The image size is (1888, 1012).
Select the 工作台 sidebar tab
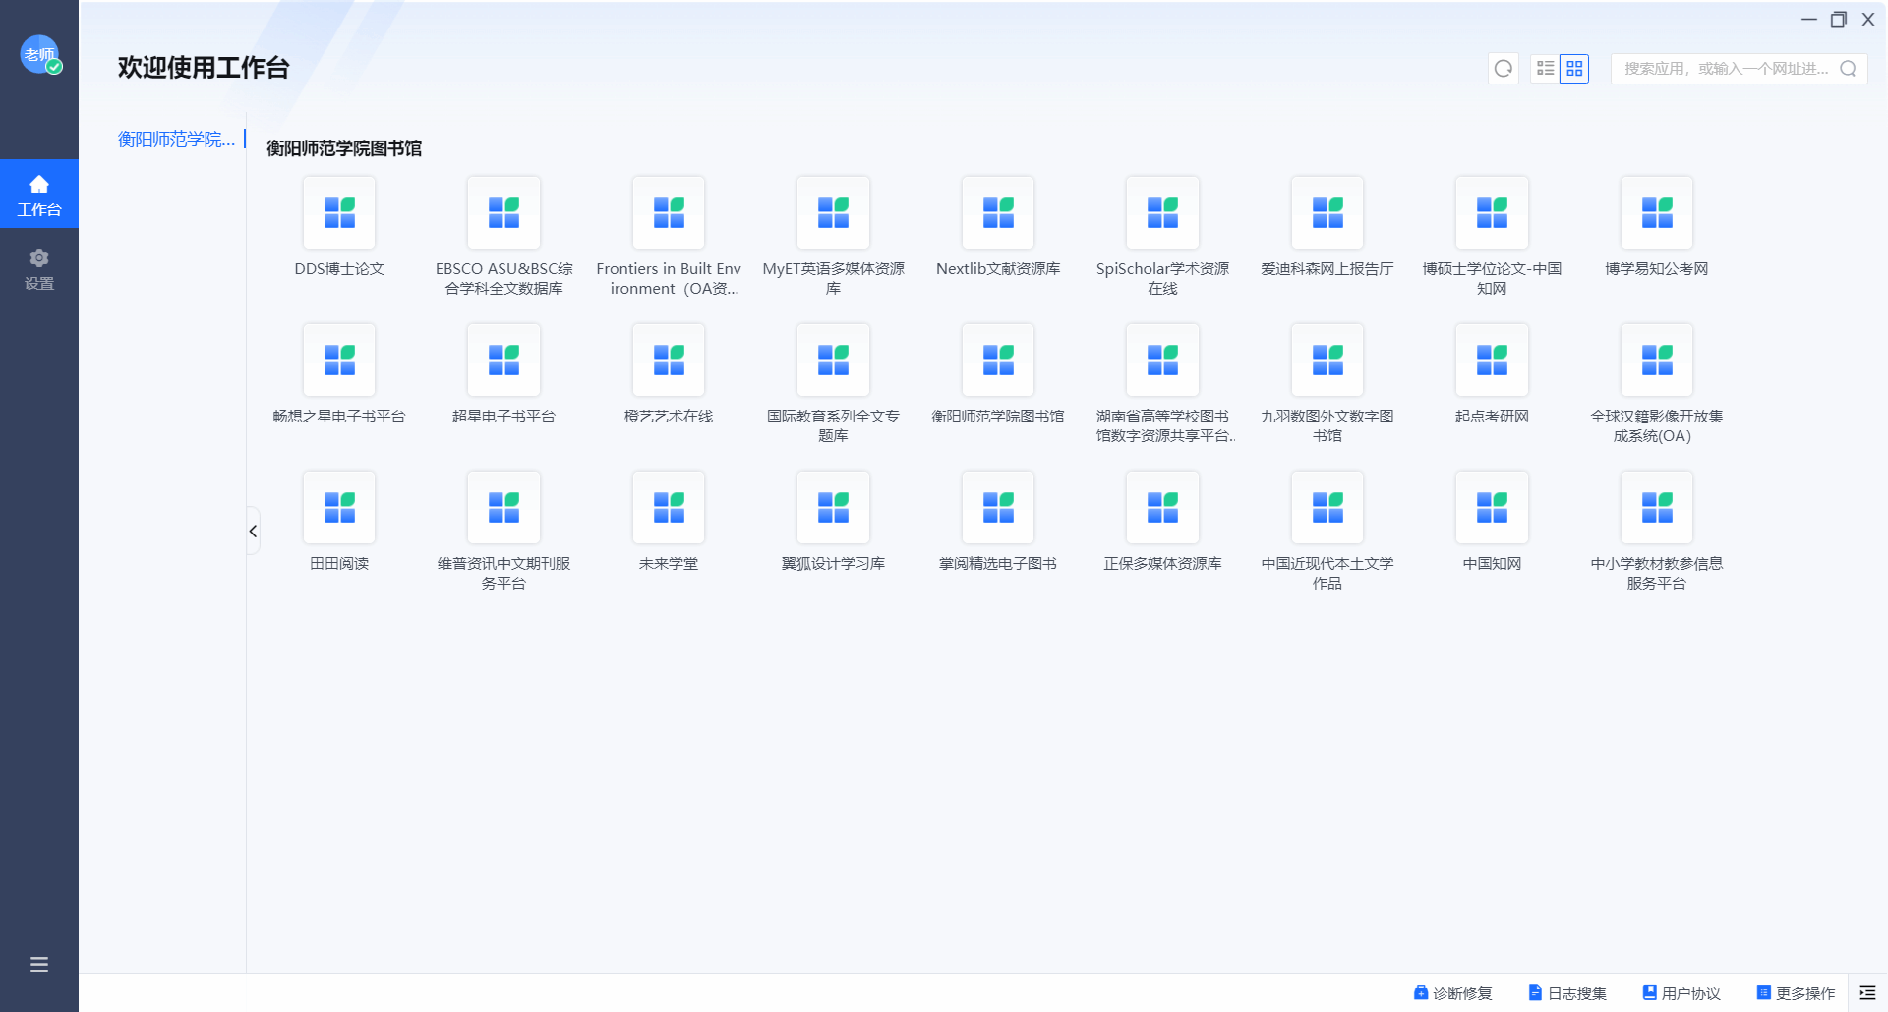tap(39, 195)
